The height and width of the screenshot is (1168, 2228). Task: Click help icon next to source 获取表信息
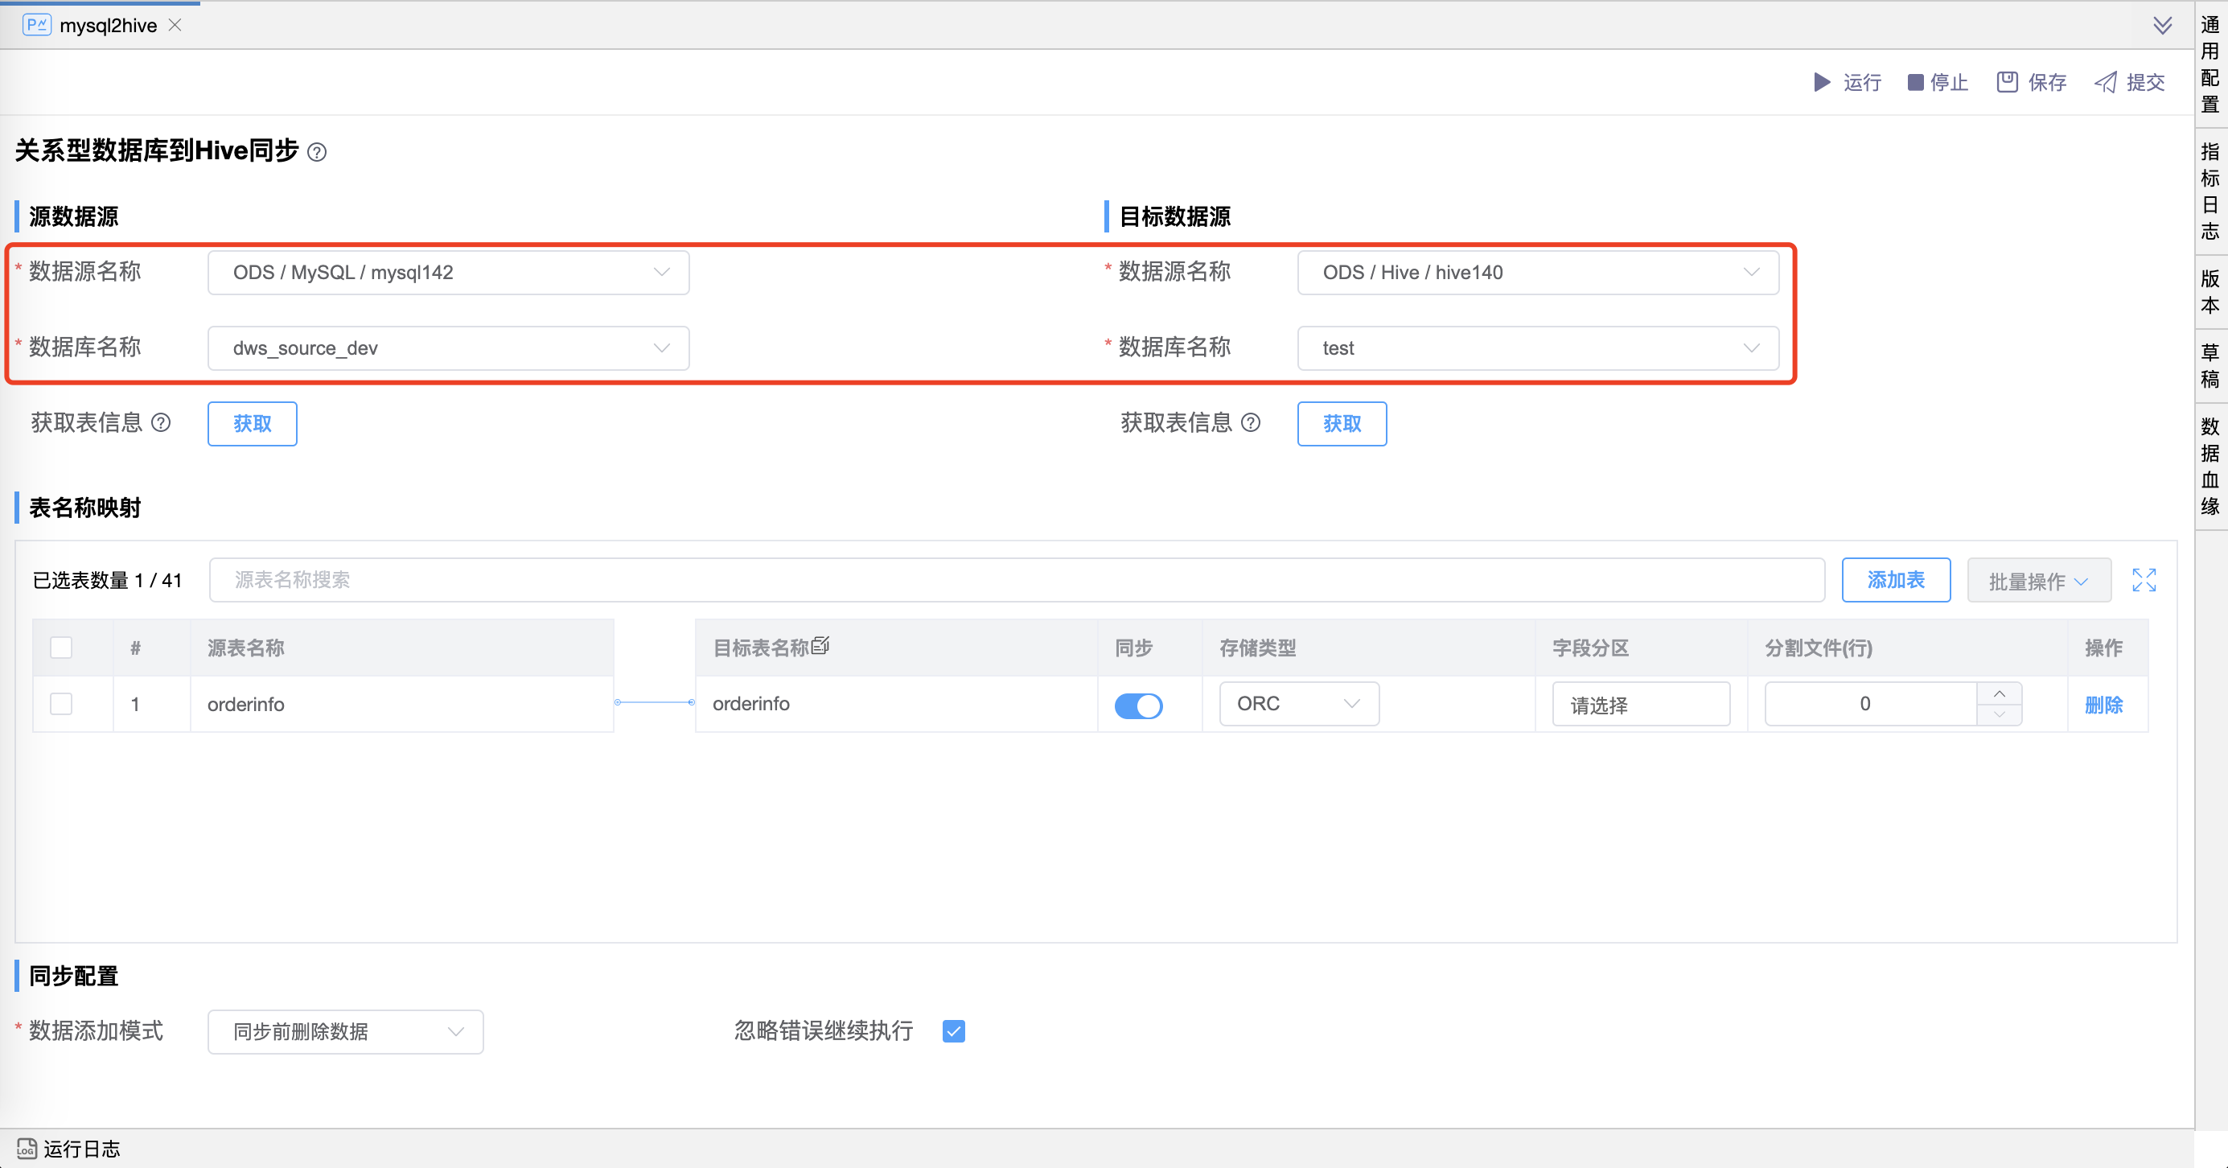coord(161,422)
